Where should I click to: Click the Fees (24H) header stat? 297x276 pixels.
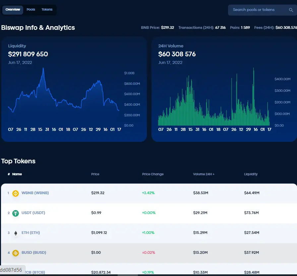click(x=275, y=28)
